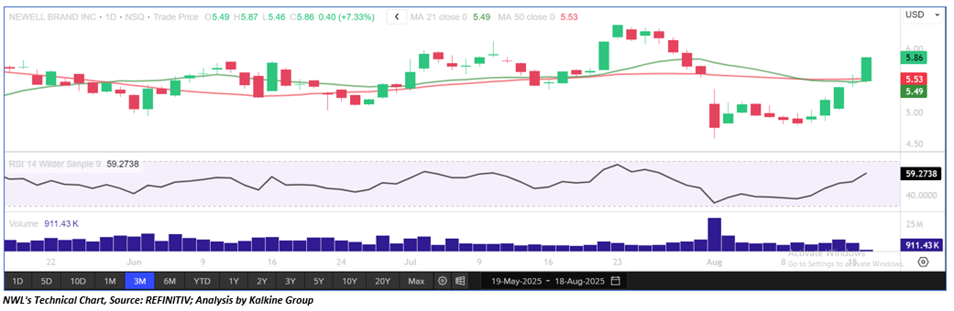This screenshot has width=954, height=311.
Task: Select the 1M time range tab
Action: (x=110, y=281)
